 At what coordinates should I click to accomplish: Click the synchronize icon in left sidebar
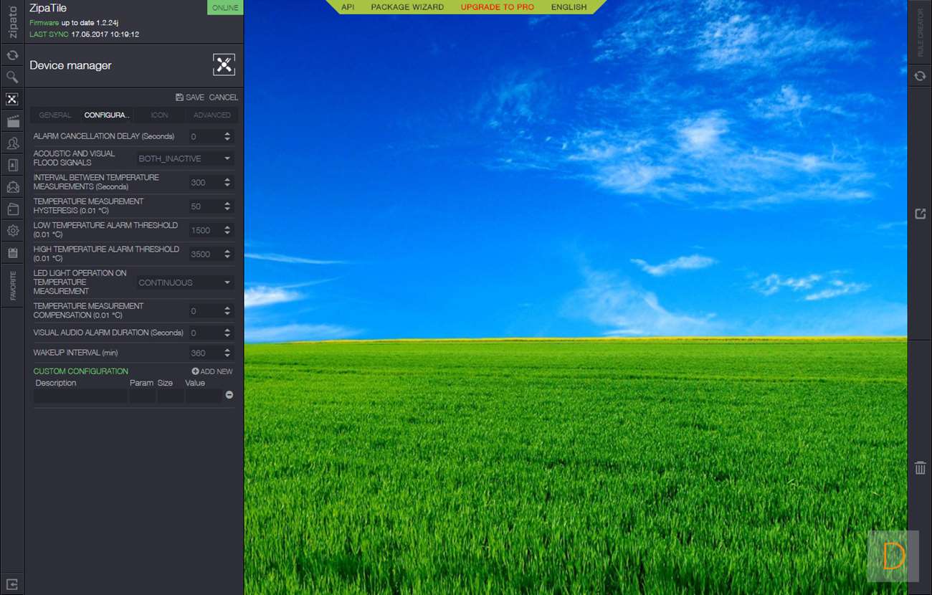(x=12, y=55)
